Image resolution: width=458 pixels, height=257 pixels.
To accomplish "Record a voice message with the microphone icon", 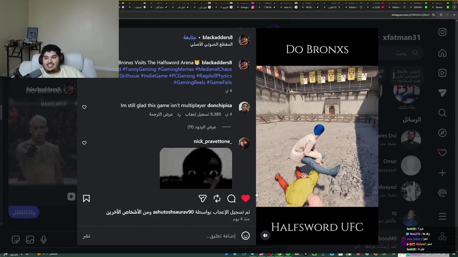I will pyautogui.click(x=44, y=240).
